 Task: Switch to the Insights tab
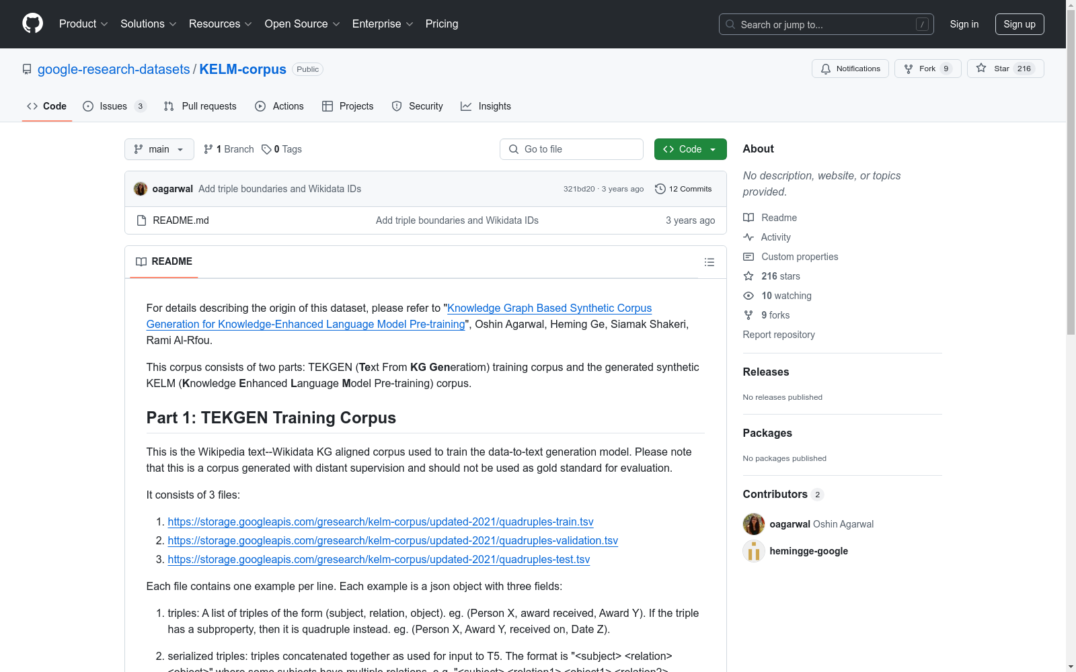486,106
